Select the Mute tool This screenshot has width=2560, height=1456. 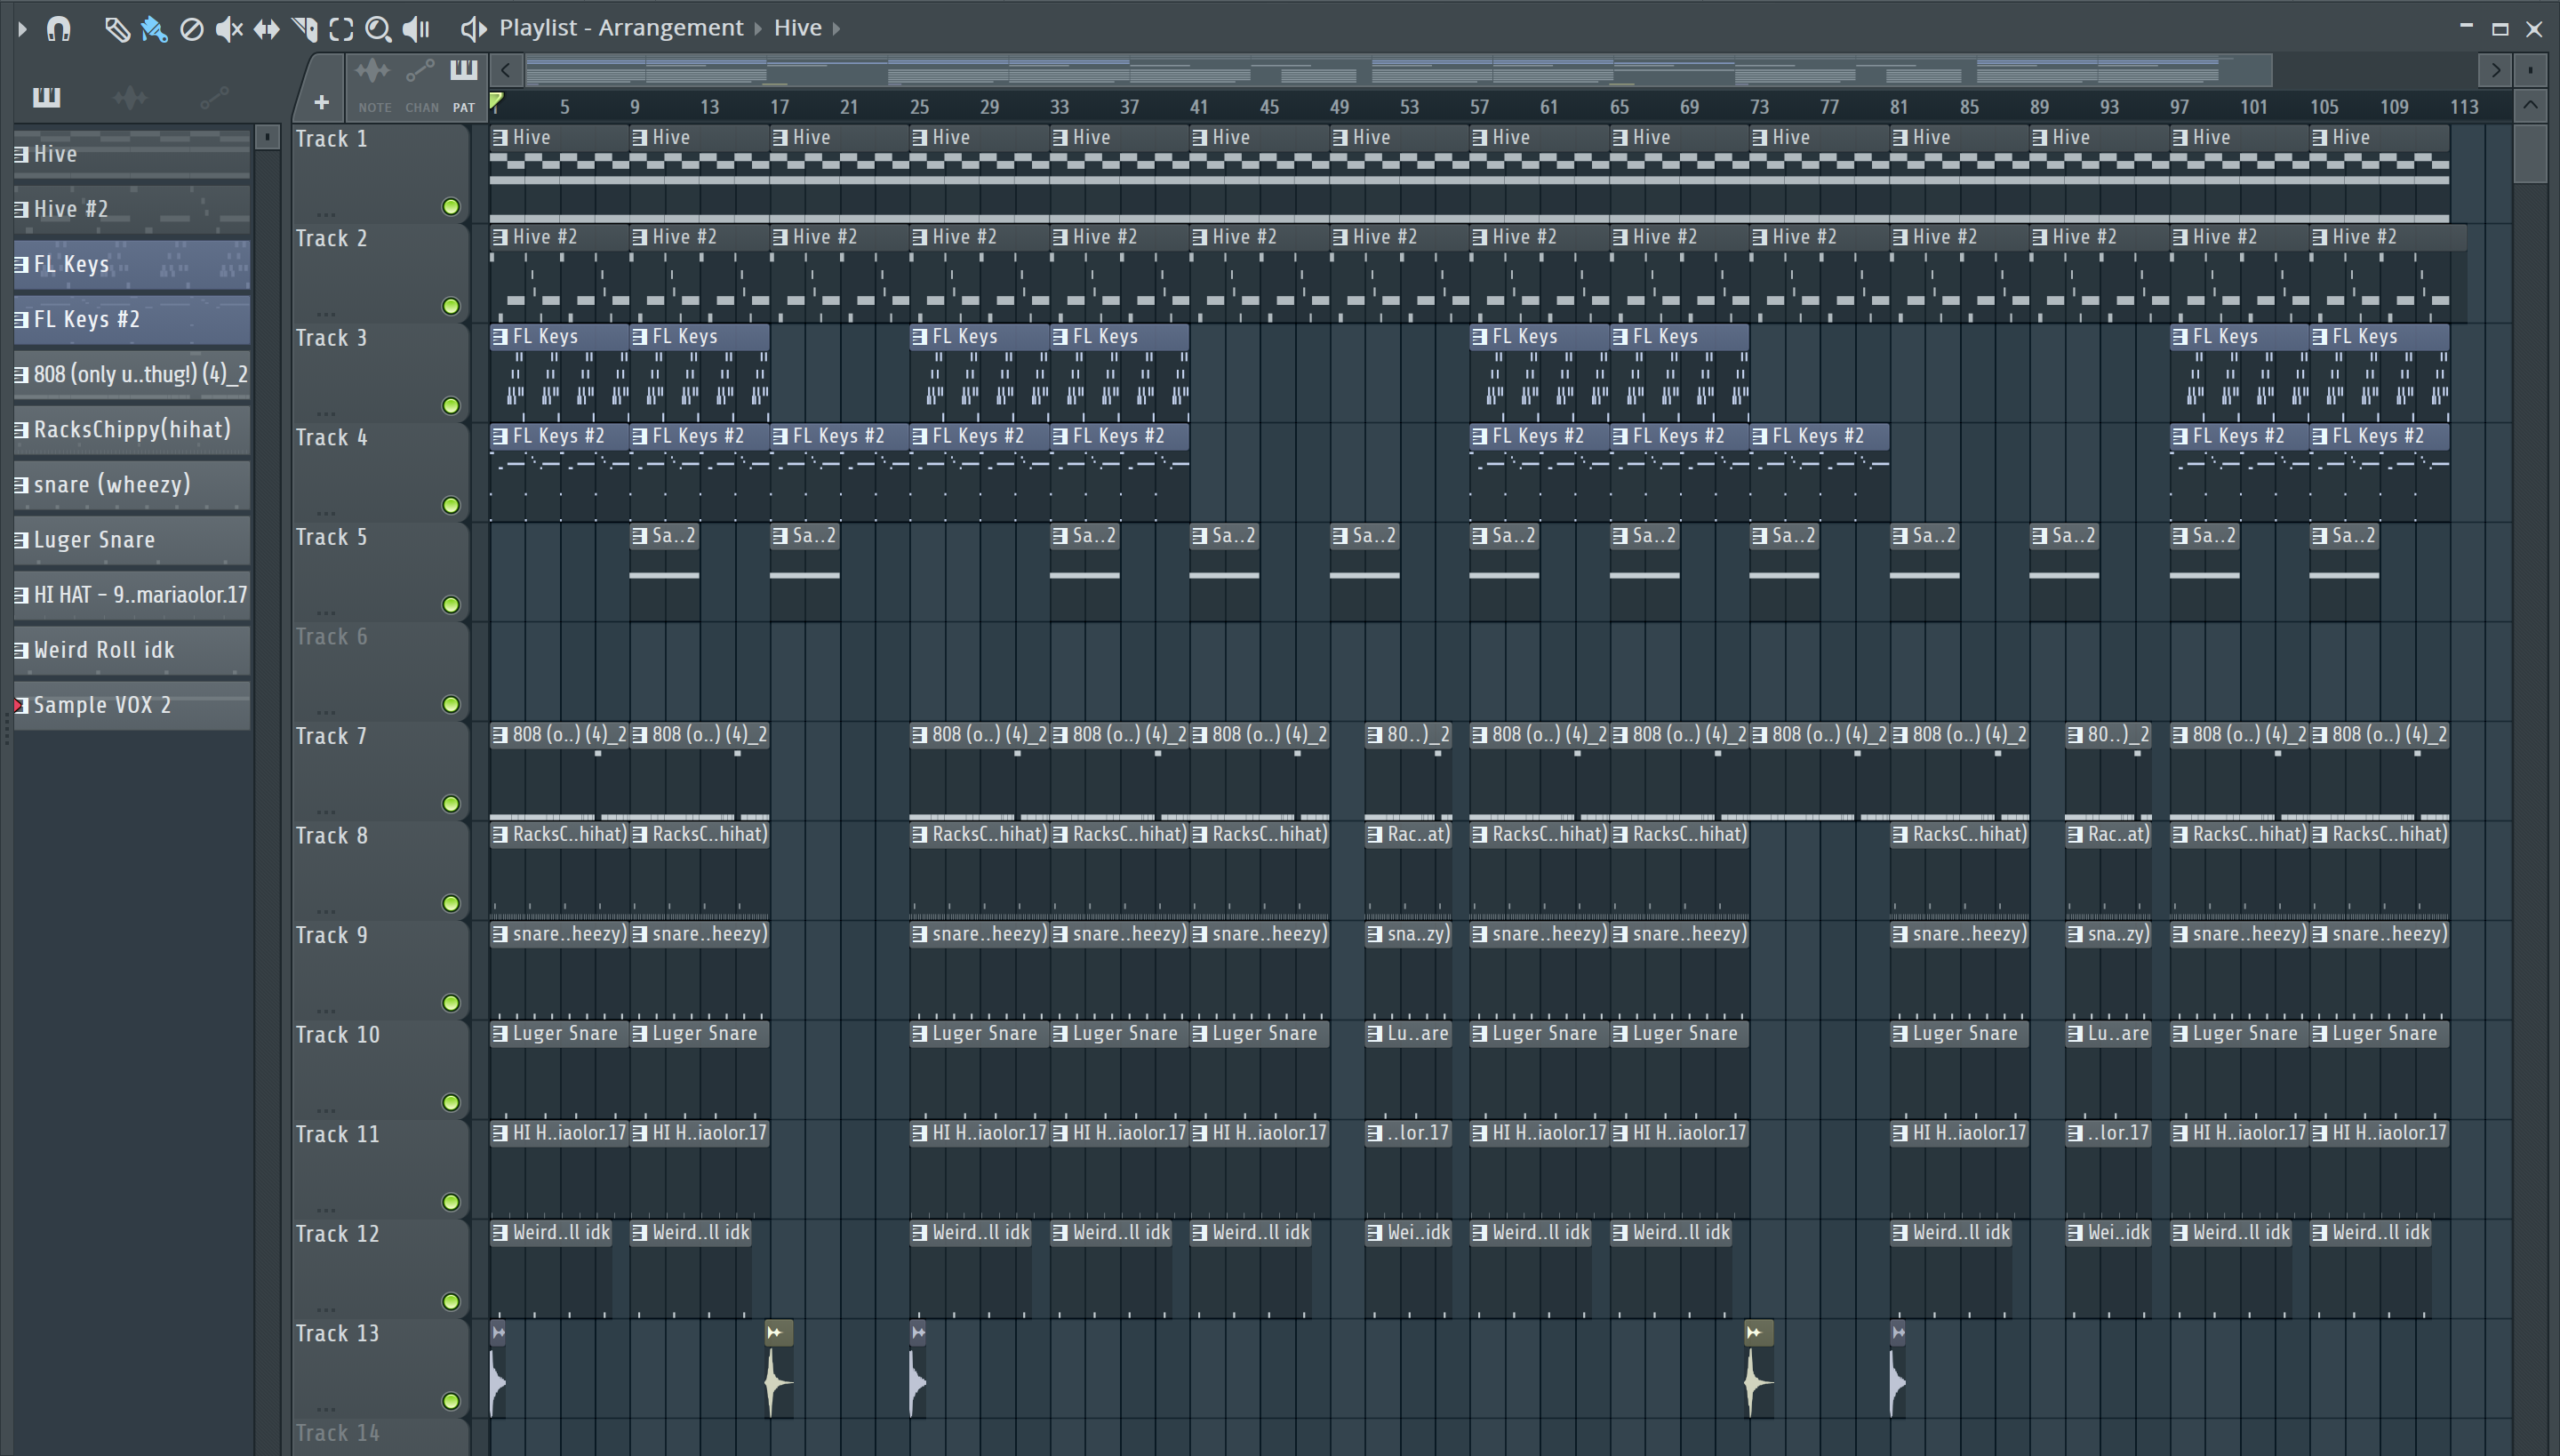[229, 29]
